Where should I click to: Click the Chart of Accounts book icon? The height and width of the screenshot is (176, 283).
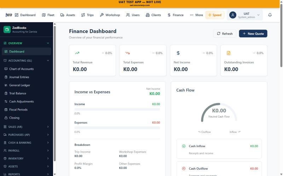6,69
